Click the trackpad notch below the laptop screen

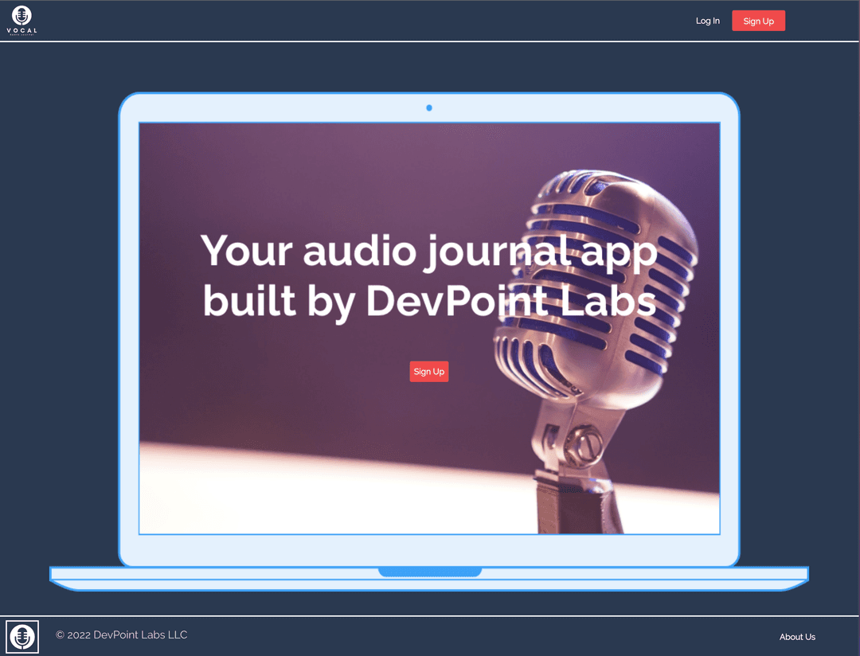coord(429,571)
